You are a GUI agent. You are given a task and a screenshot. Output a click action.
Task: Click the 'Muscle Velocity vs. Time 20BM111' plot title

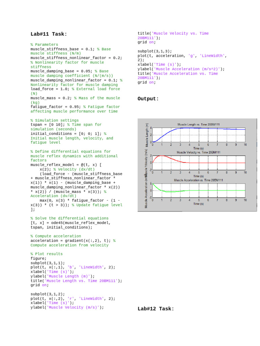point(198,152)
